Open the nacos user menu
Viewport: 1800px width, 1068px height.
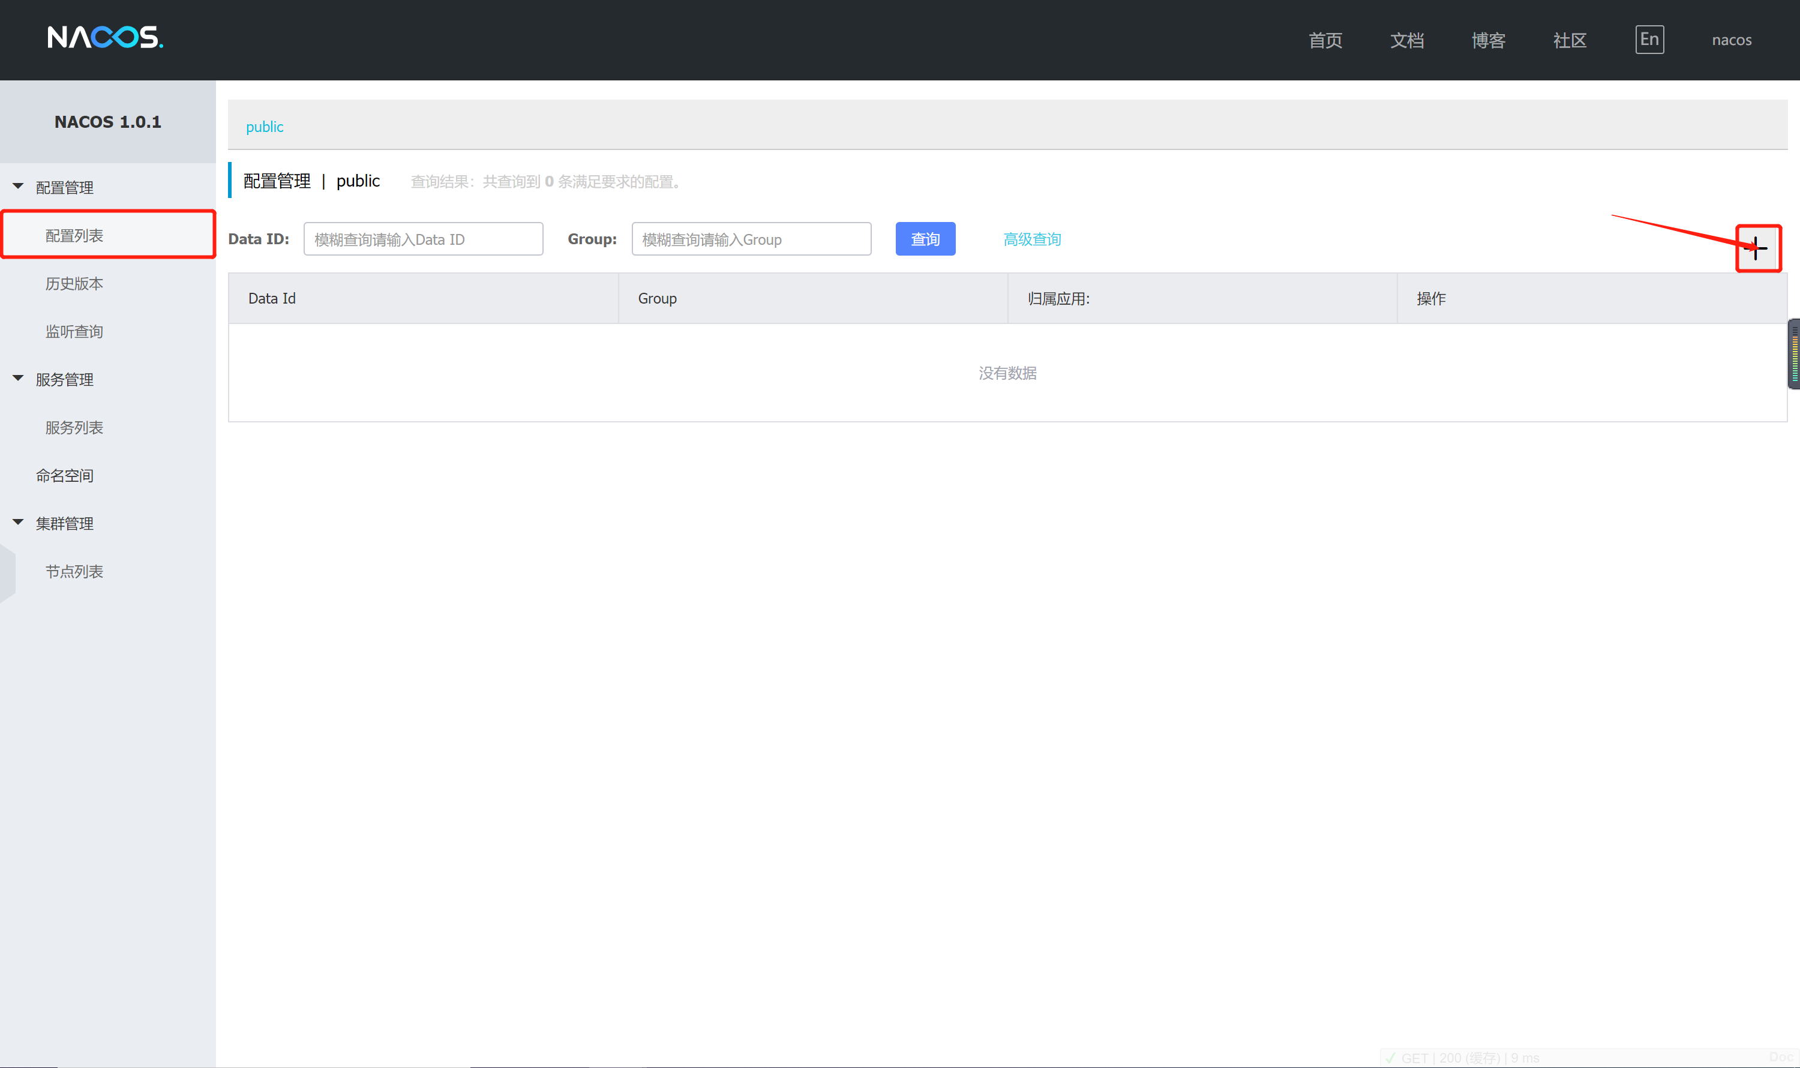1731,40
